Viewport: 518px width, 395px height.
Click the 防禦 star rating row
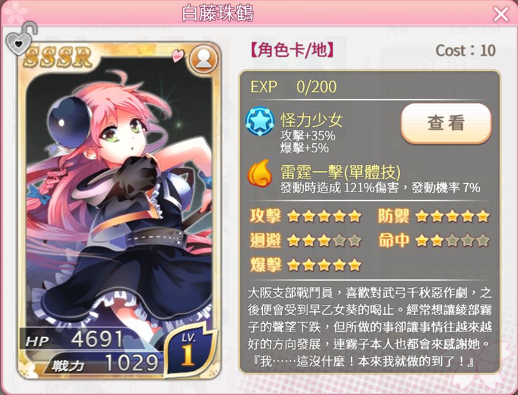(434, 216)
